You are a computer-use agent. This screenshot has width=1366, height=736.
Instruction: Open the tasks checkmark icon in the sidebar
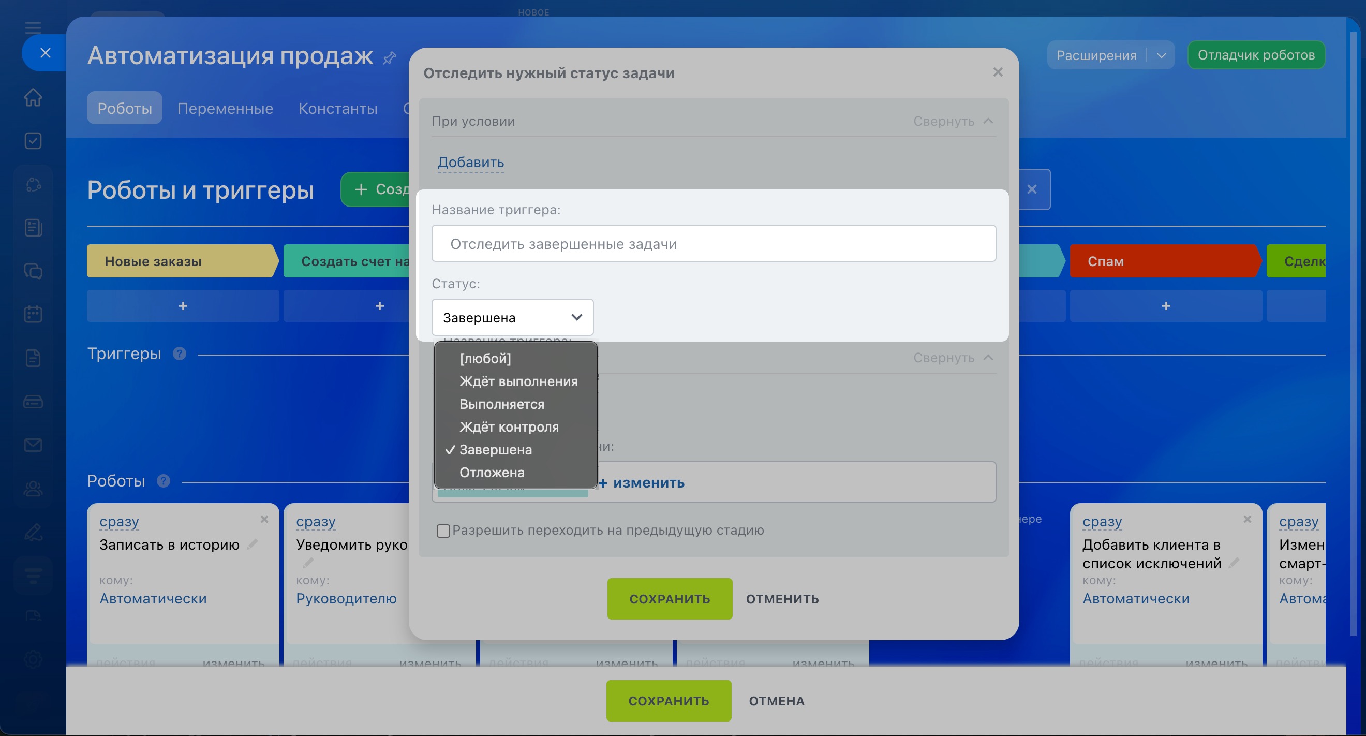[33, 141]
